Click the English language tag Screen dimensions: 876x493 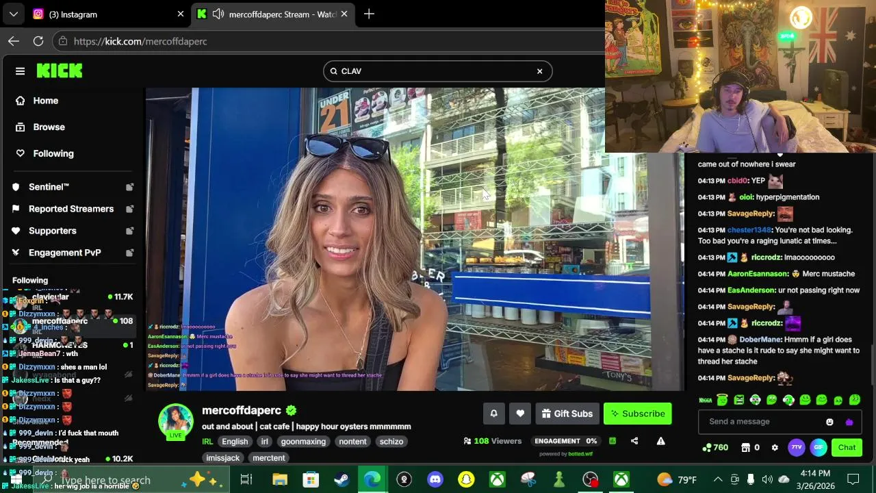[x=235, y=442]
